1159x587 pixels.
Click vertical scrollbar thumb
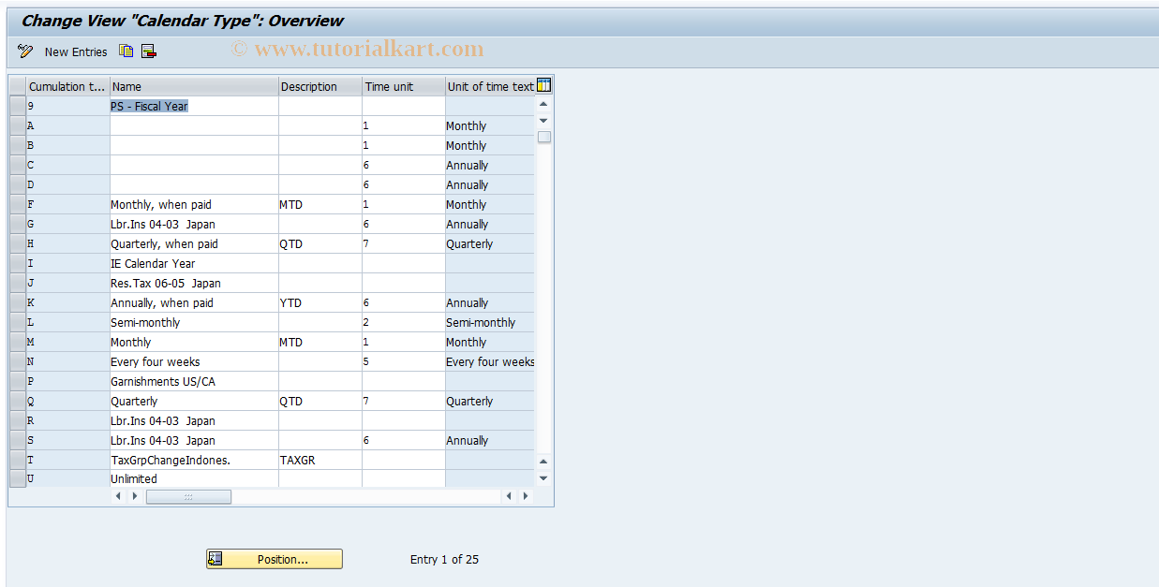click(x=543, y=137)
